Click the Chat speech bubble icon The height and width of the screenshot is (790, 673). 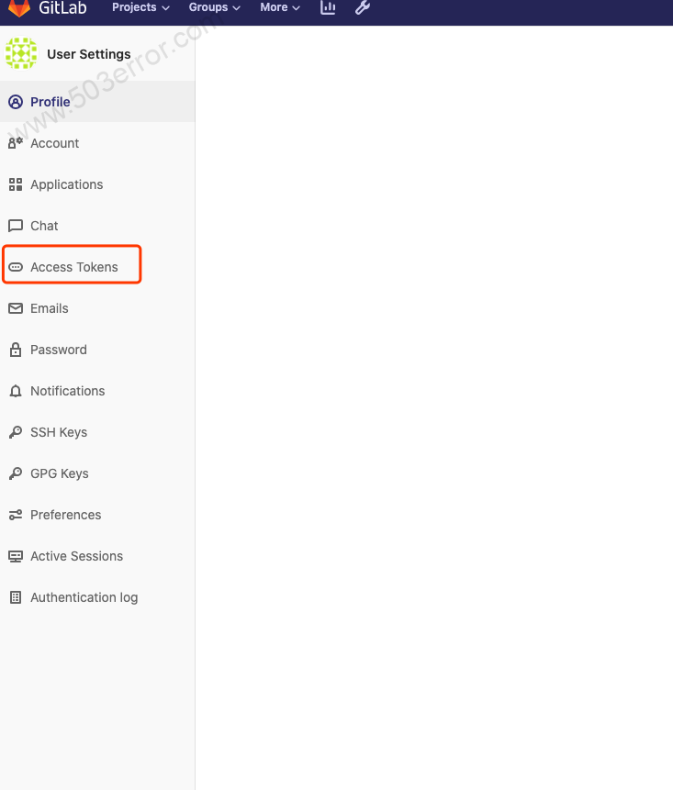pyautogui.click(x=15, y=225)
